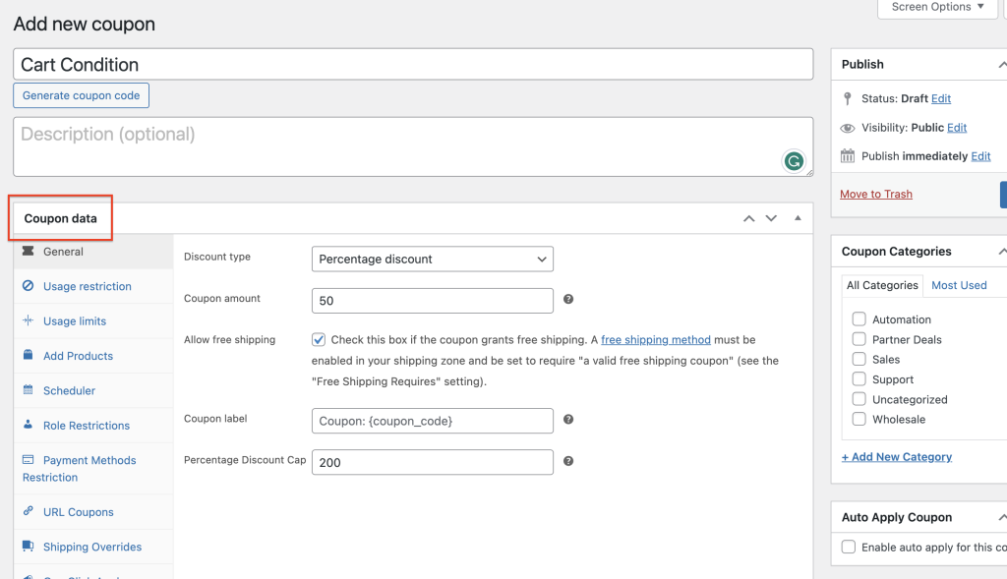Viewport: 1007px width, 579px height.
Task: Open URL Coupons tab
Action: pyautogui.click(x=93, y=511)
